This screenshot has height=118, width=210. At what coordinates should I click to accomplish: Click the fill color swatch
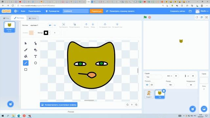coord(31,33)
